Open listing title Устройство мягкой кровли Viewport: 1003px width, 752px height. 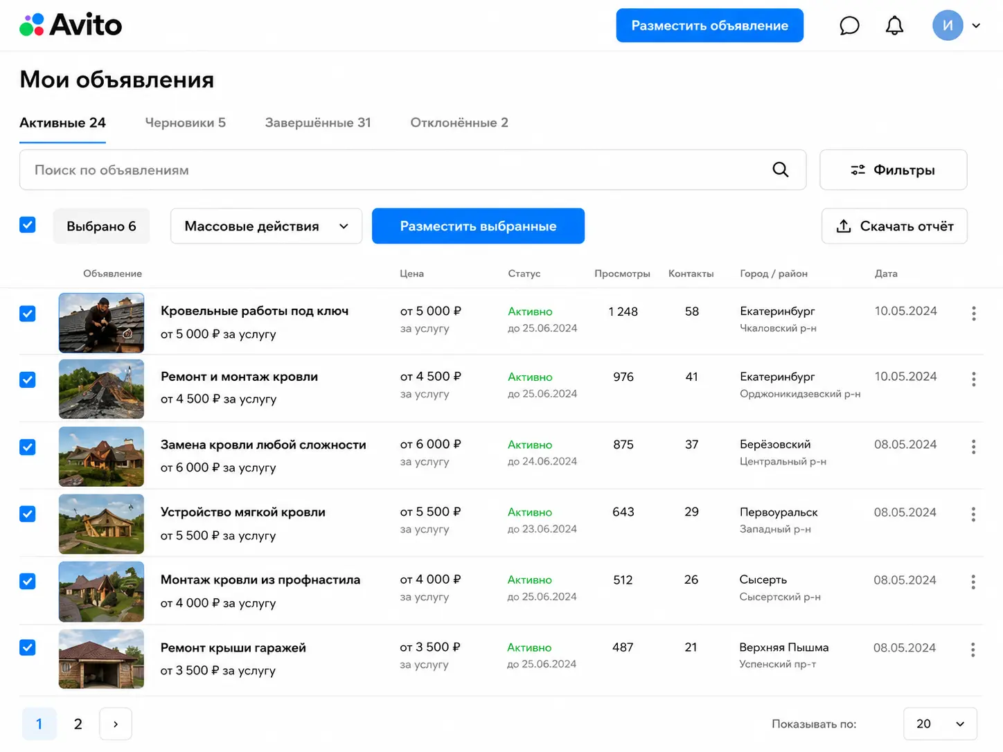243,512
